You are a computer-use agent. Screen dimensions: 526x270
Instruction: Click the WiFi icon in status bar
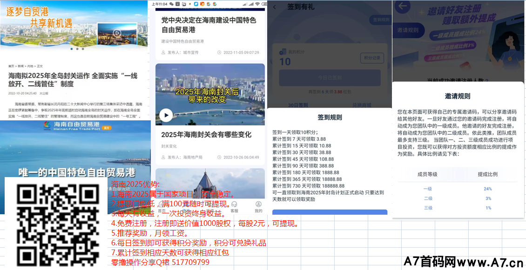tap(257, 4)
